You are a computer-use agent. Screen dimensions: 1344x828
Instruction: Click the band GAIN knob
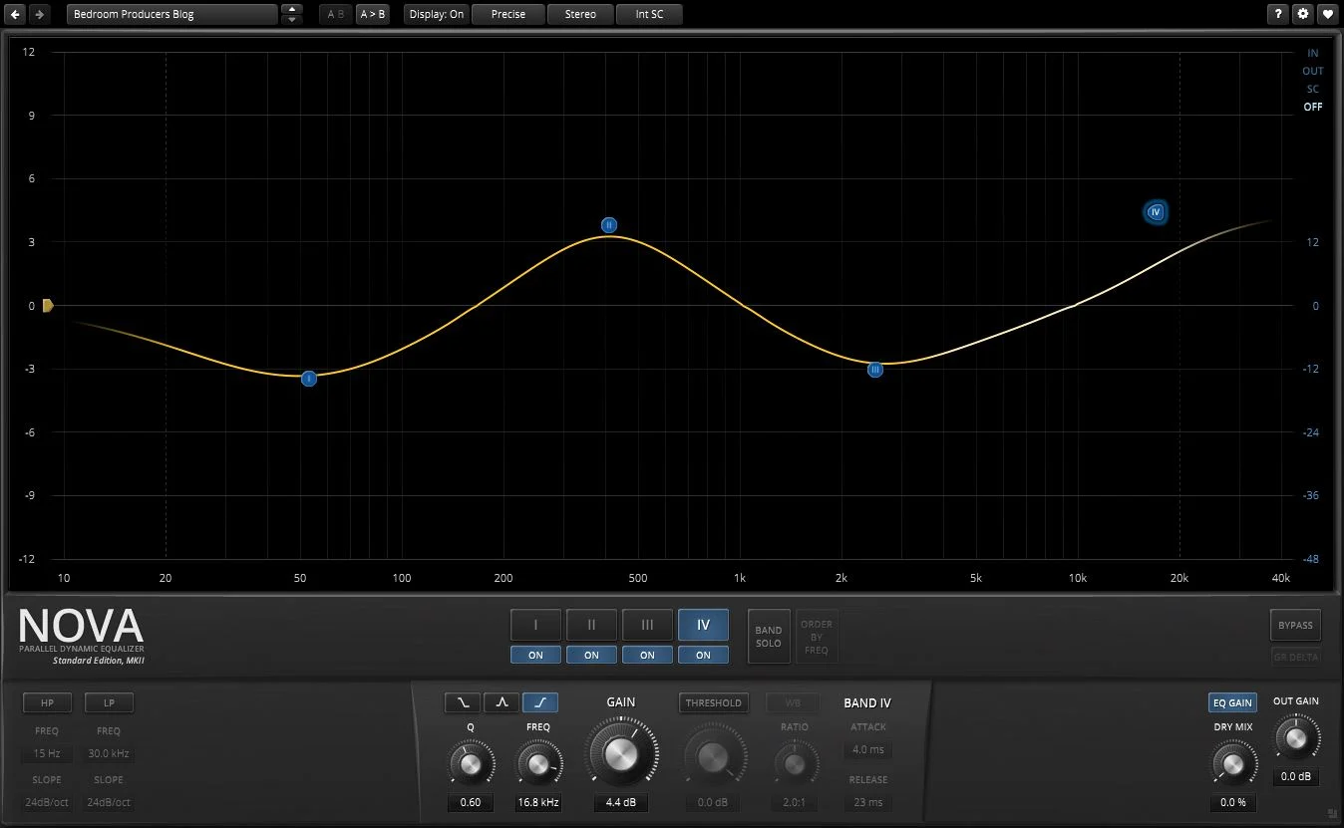[x=620, y=754]
